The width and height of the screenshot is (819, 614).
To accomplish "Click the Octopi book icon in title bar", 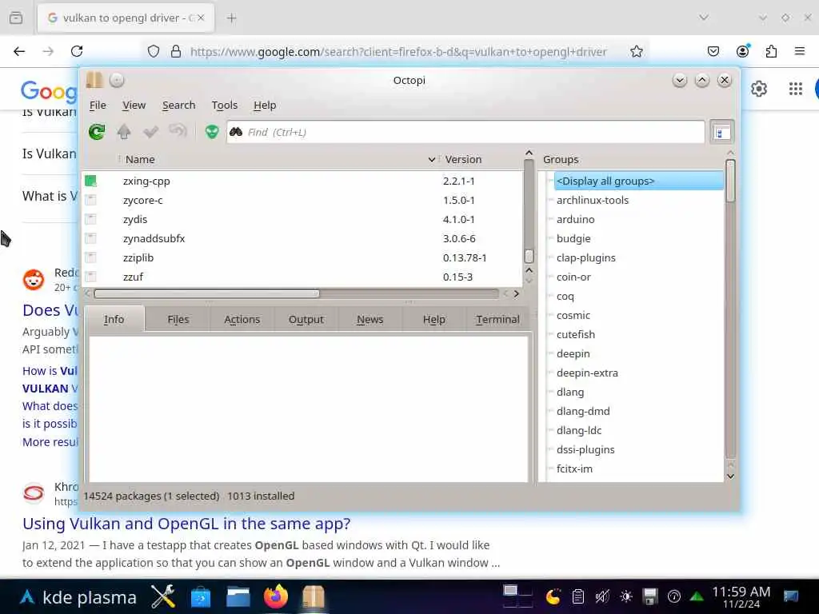I will point(94,80).
